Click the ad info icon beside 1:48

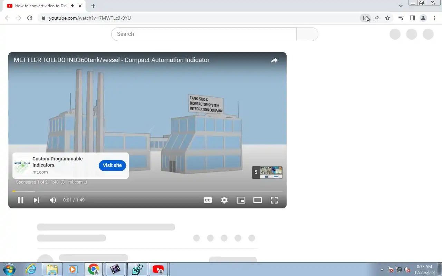63,182
